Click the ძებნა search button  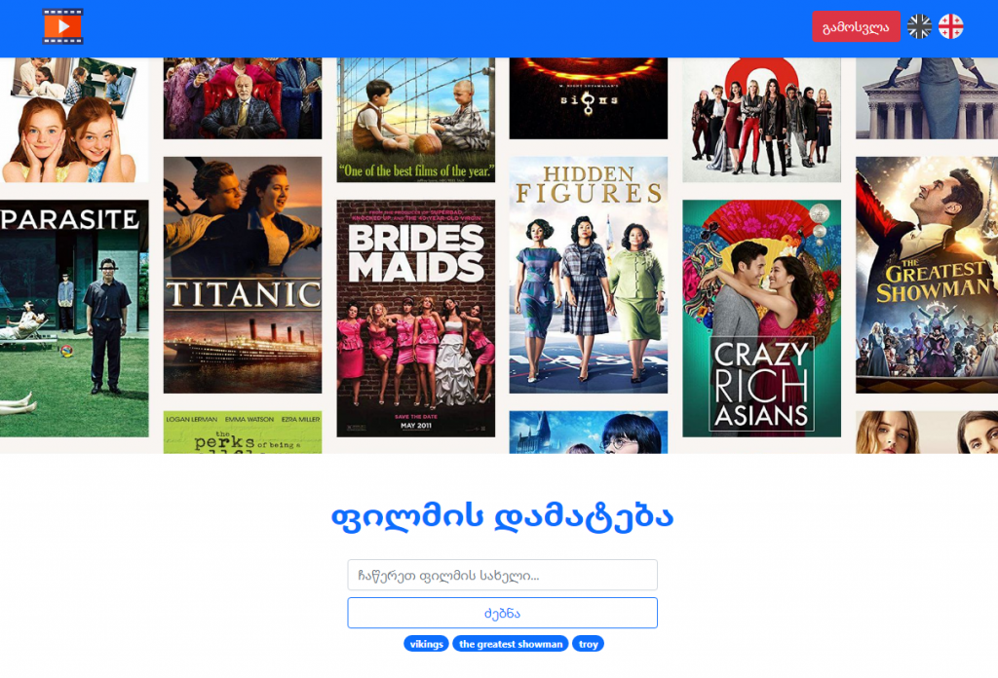click(x=502, y=613)
